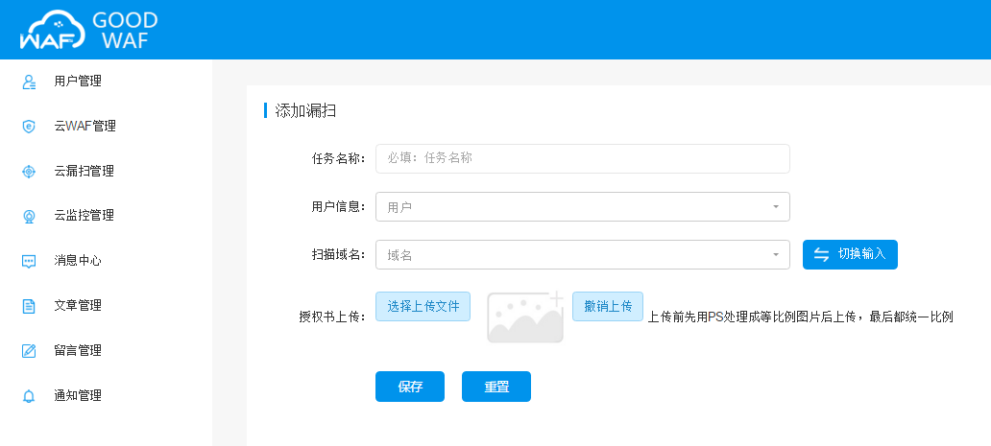Image resolution: width=991 pixels, height=446 pixels.
Task: Click the 切换输入 button
Action: click(x=850, y=254)
